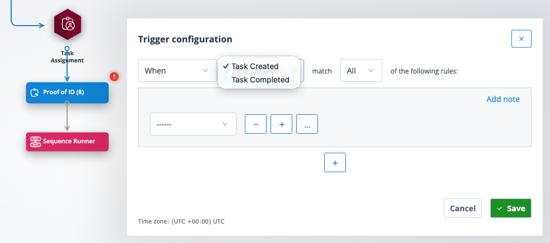Remove the rule with the minus button

(x=255, y=124)
